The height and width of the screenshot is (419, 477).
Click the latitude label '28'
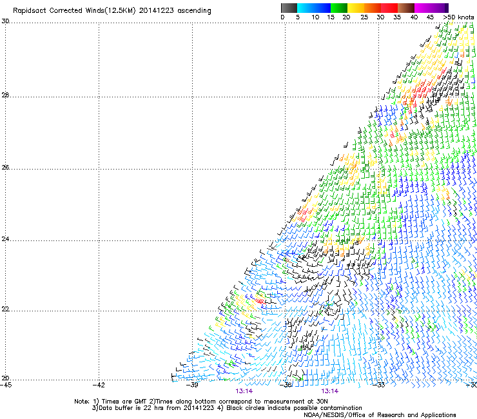(x=5, y=95)
